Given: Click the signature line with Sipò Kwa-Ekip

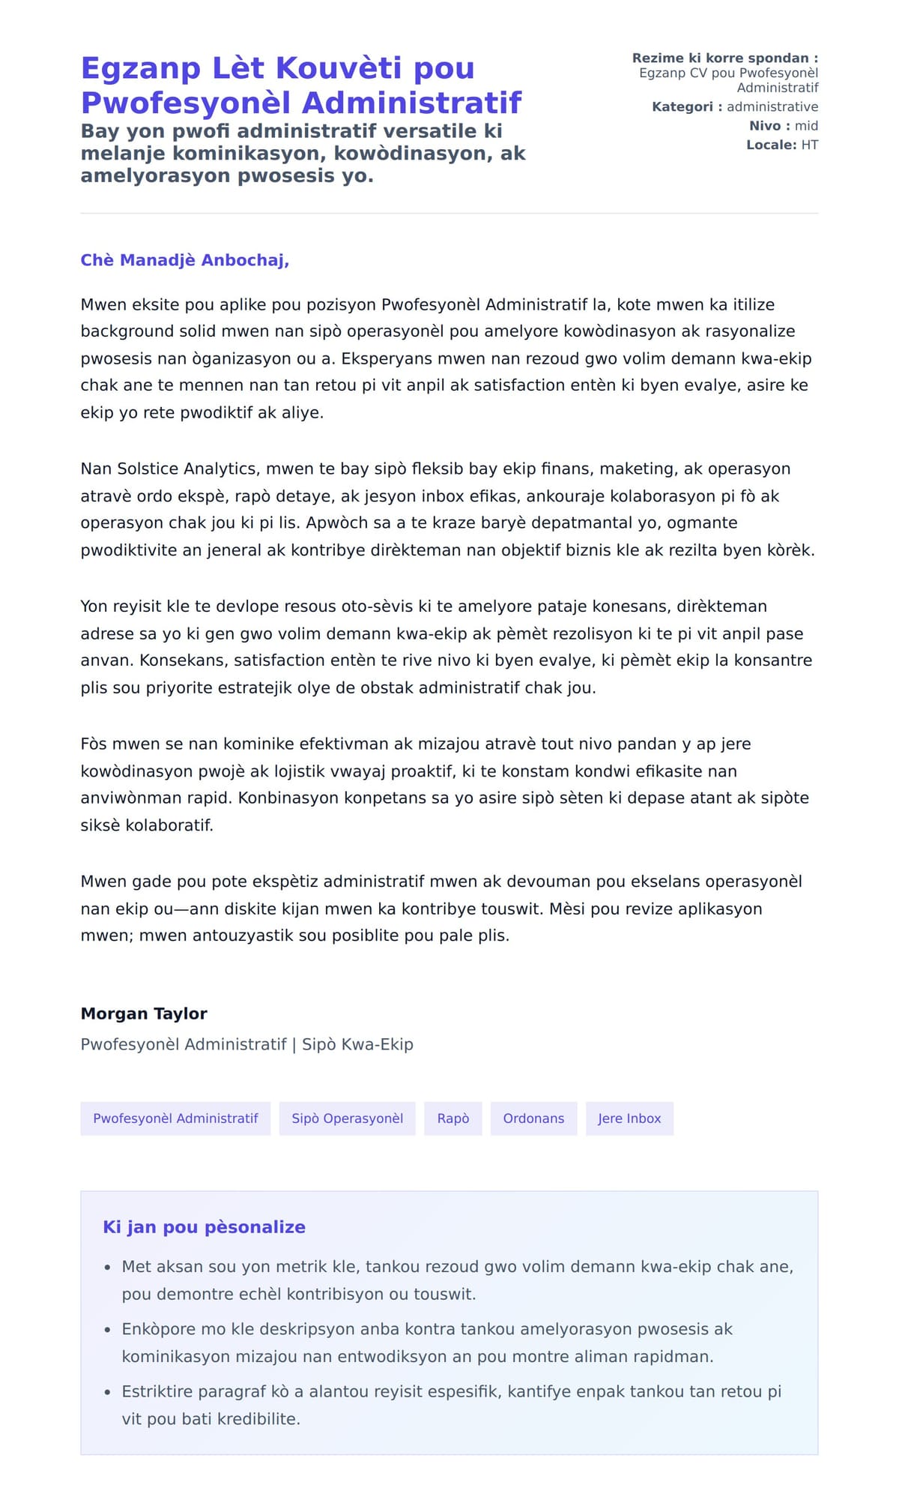Looking at the screenshot, I should pyautogui.click(x=246, y=1044).
